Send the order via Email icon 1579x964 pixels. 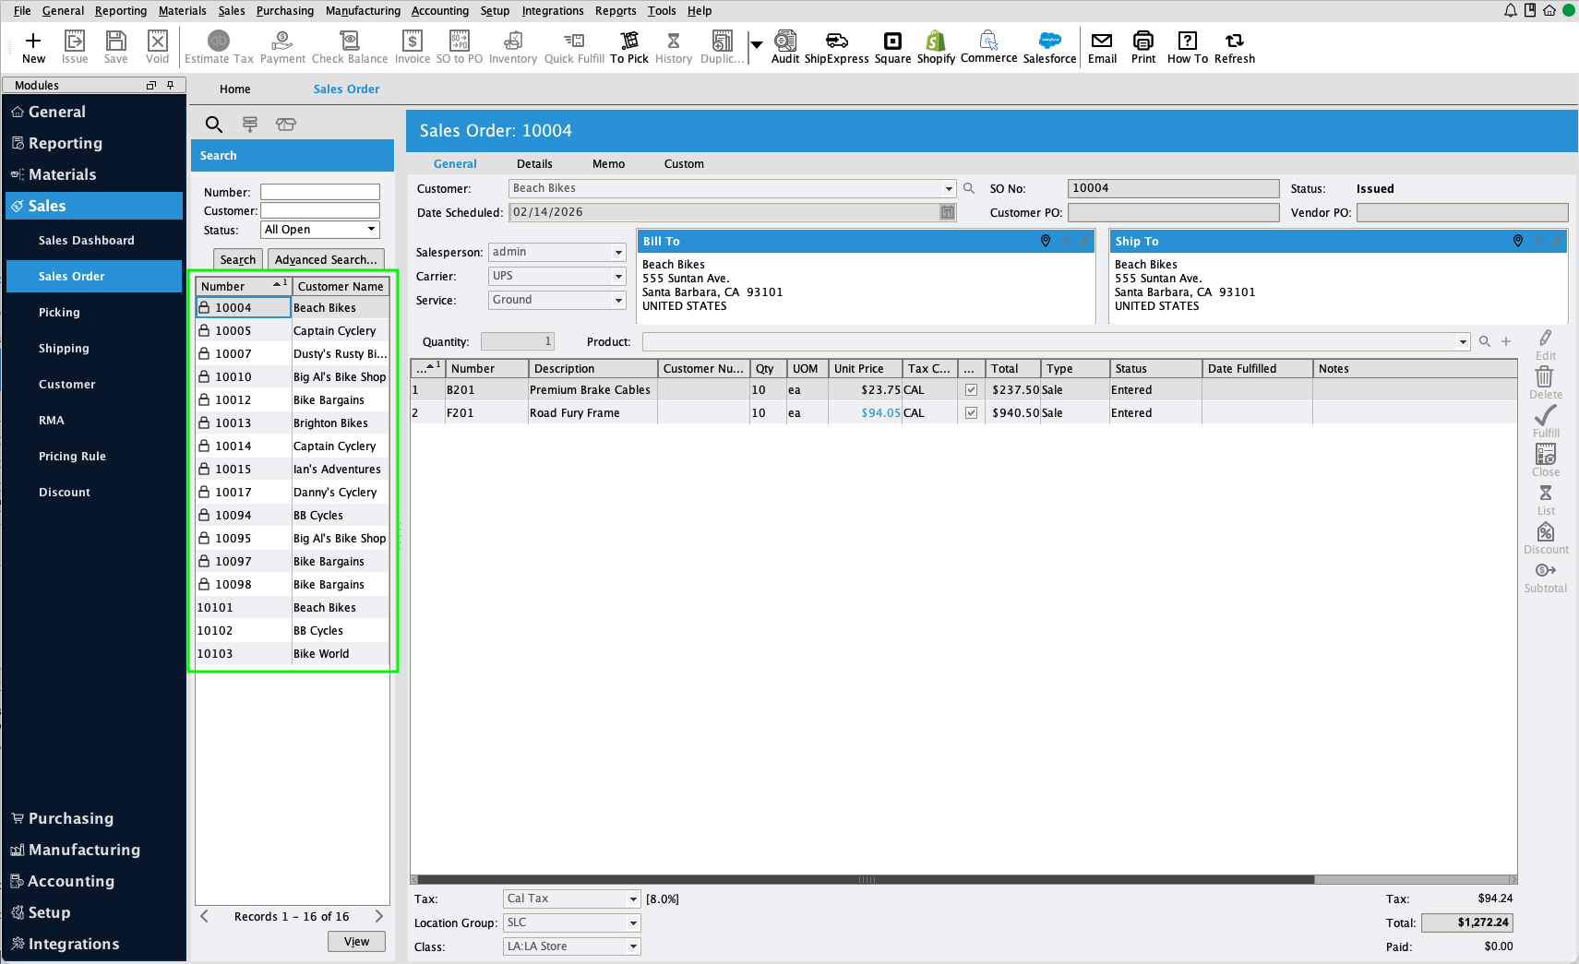pos(1102,47)
